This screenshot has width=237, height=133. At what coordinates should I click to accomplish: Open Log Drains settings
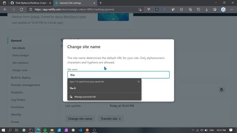pos(18,100)
